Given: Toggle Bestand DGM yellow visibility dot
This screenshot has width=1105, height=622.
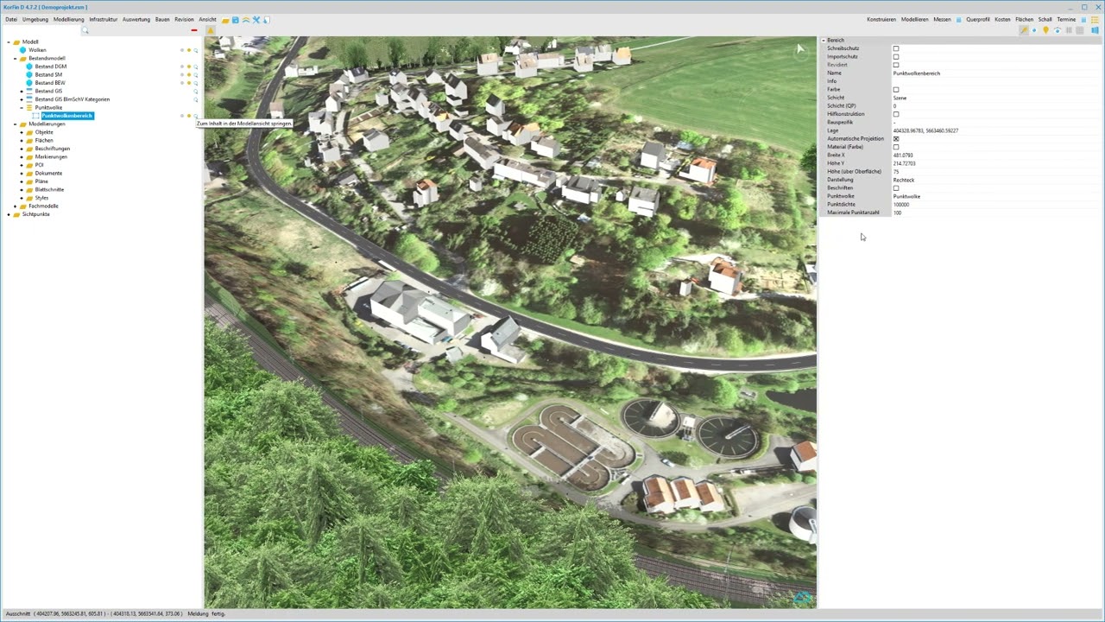Looking at the screenshot, I should 189,67.
